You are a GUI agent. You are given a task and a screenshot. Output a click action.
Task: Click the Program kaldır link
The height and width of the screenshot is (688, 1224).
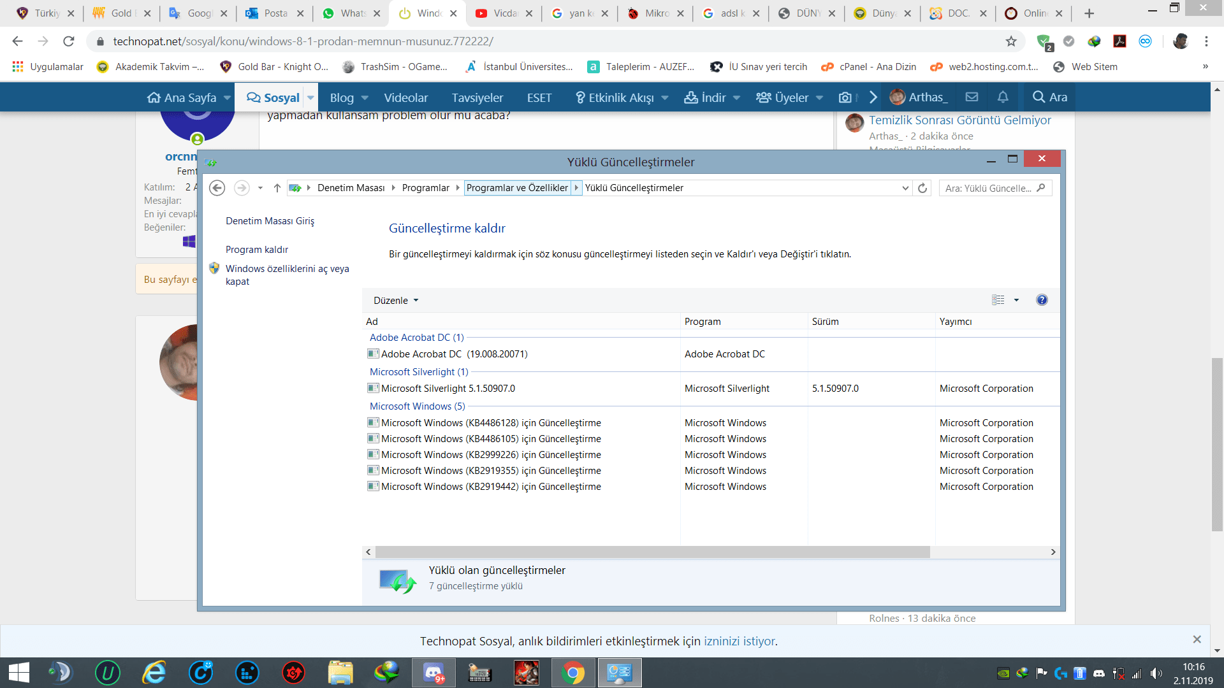[257, 250]
